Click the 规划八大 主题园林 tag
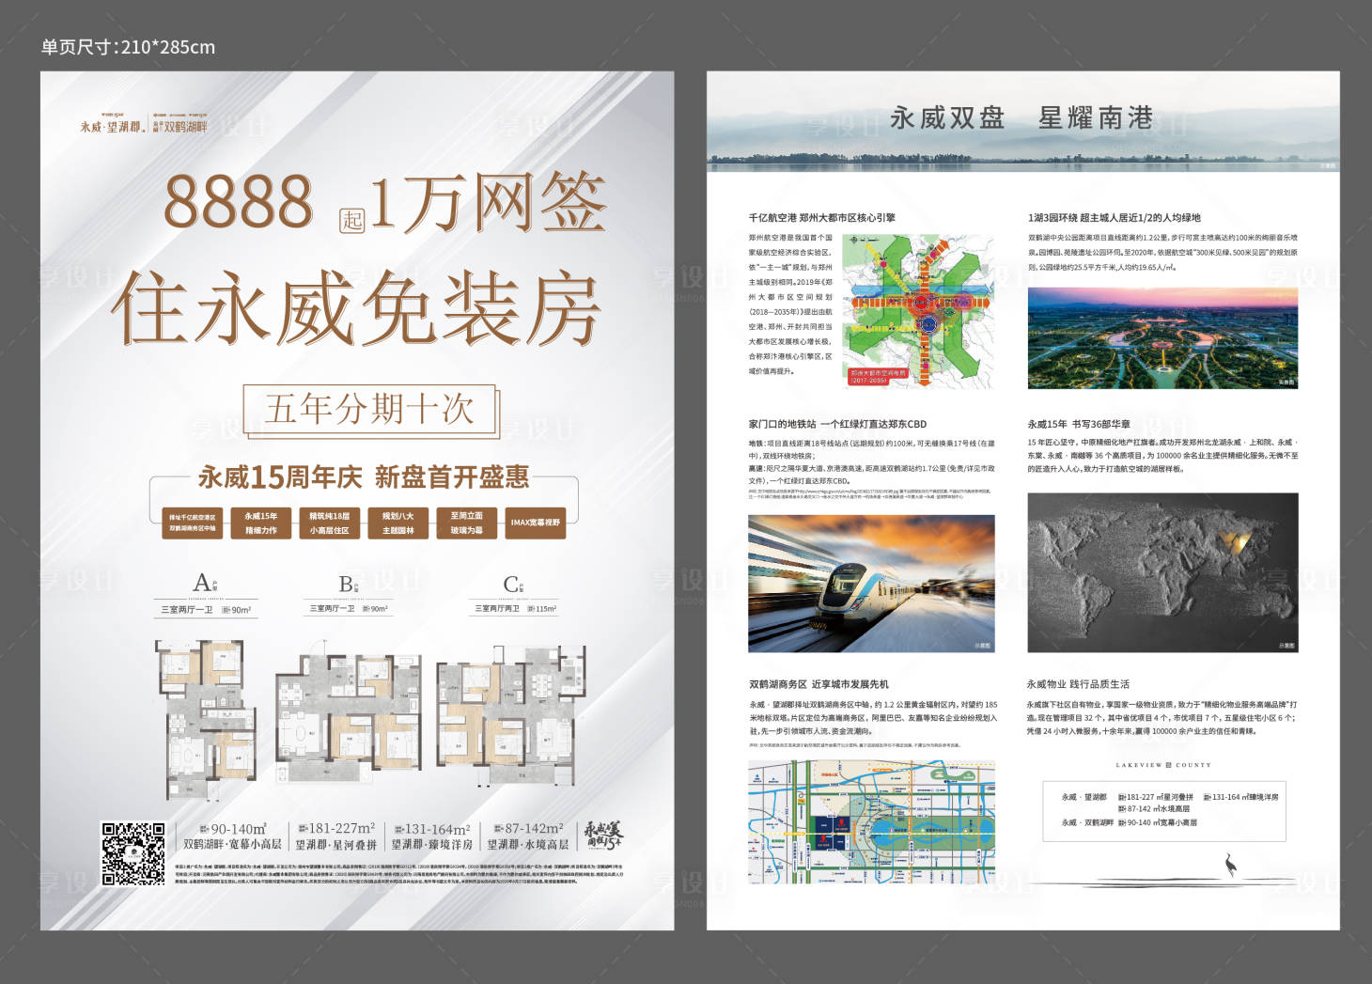Screen dimensions: 1372x984 (398, 523)
